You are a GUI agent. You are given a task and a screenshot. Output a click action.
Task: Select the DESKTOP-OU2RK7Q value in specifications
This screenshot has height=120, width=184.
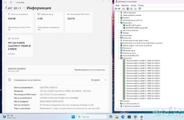pos(49,87)
